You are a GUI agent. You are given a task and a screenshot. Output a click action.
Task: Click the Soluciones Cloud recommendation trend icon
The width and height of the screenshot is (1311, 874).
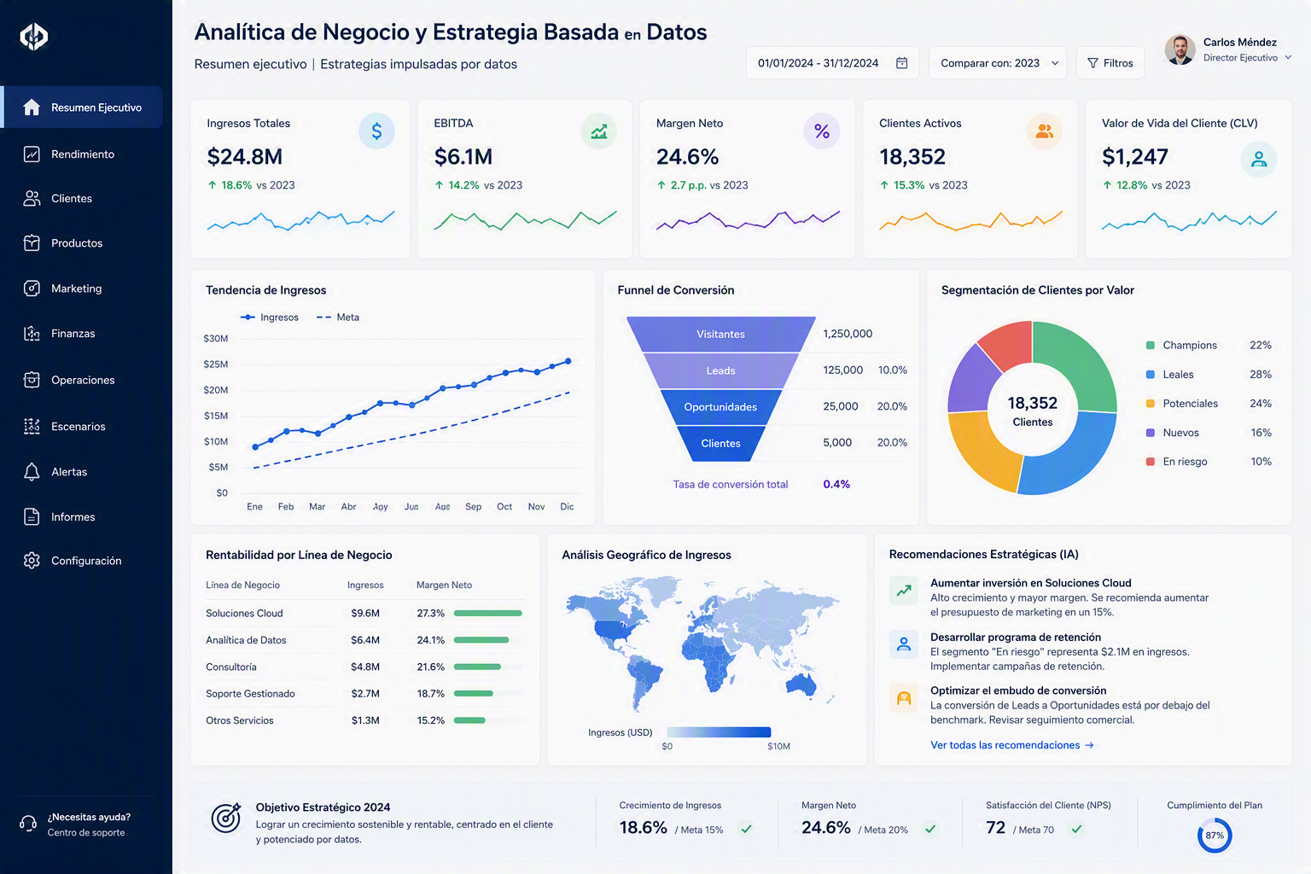904,590
